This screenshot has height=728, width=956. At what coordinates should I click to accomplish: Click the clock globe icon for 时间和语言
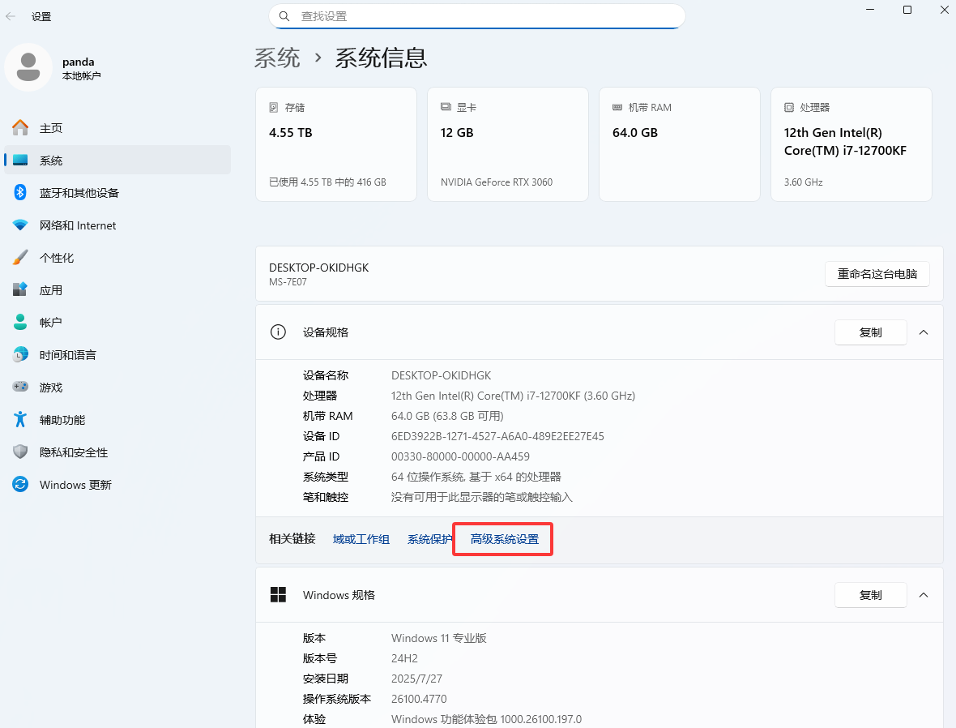point(20,354)
